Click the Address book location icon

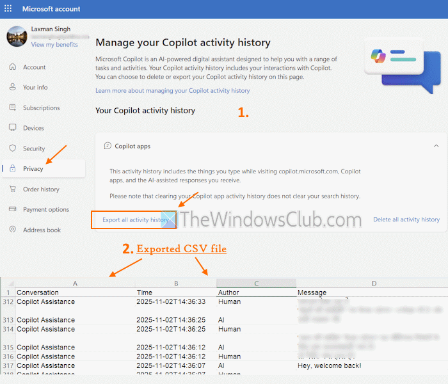(x=13, y=229)
